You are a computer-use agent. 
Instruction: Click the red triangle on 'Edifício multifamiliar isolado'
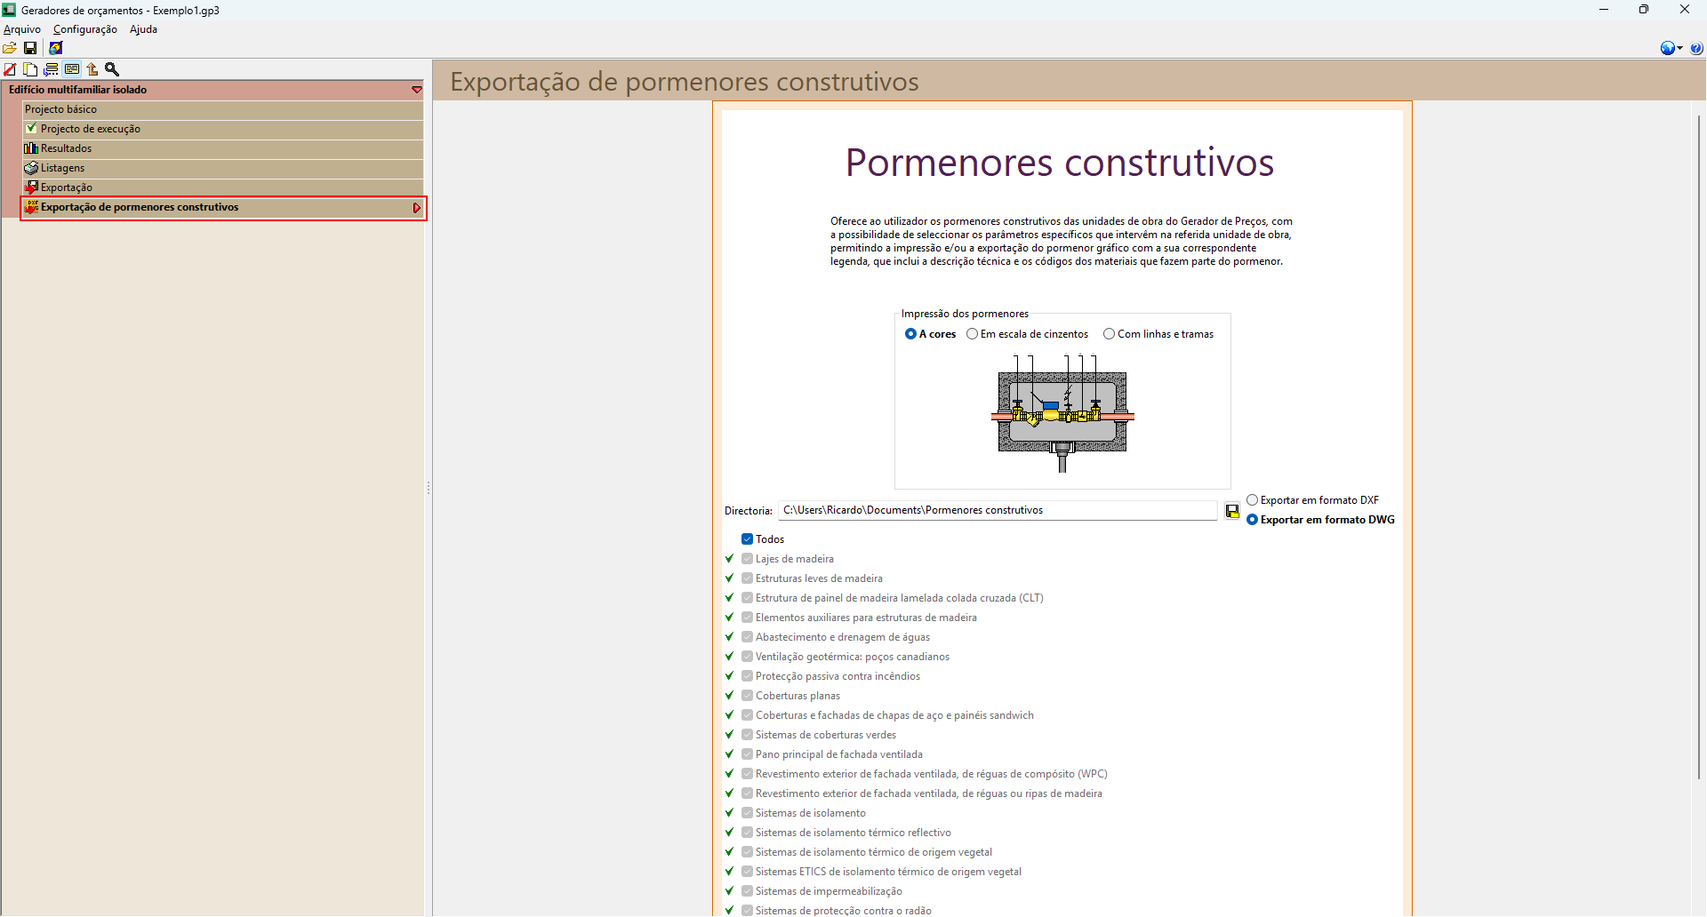(417, 90)
